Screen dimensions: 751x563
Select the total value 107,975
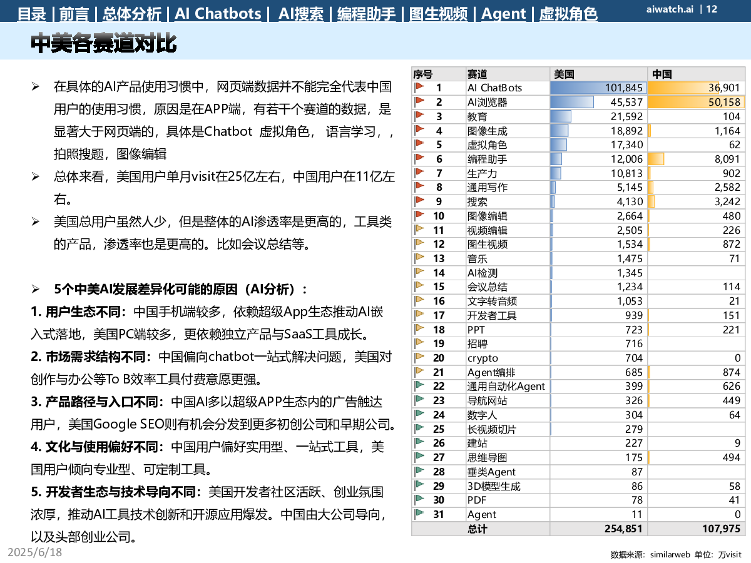721,529
